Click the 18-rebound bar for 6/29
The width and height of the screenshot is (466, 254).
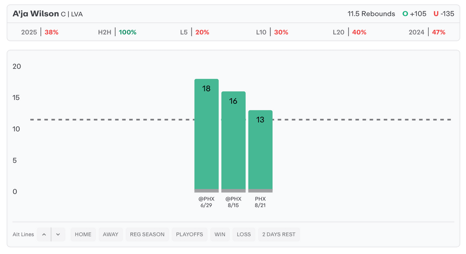click(x=207, y=135)
